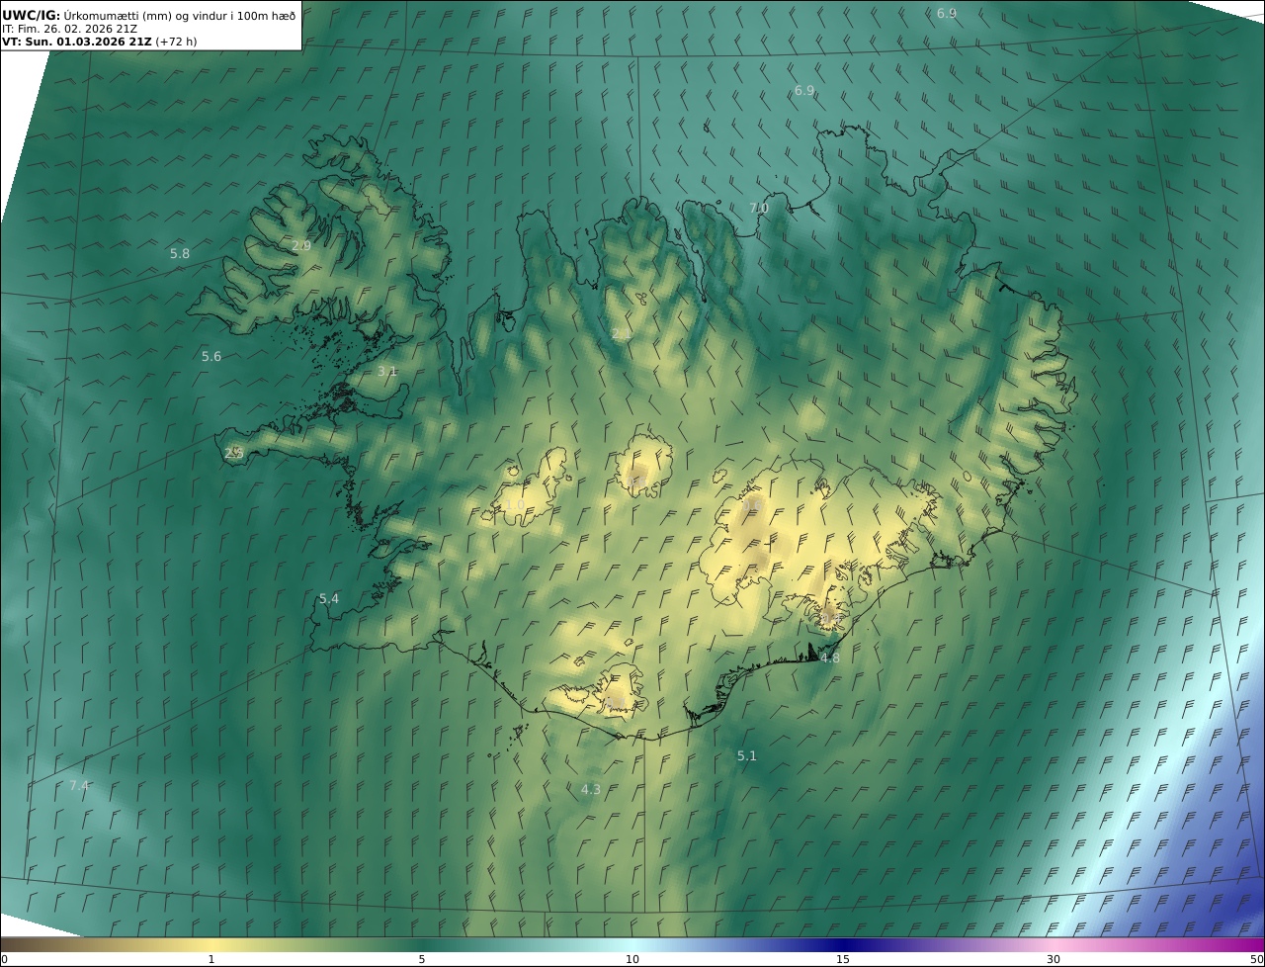The height and width of the screenshot is (967, 1265).
Task: Click the yellow colorbar segment above tick 1
Action: 211,944
